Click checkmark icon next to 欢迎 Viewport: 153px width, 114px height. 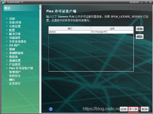[7, 18]
